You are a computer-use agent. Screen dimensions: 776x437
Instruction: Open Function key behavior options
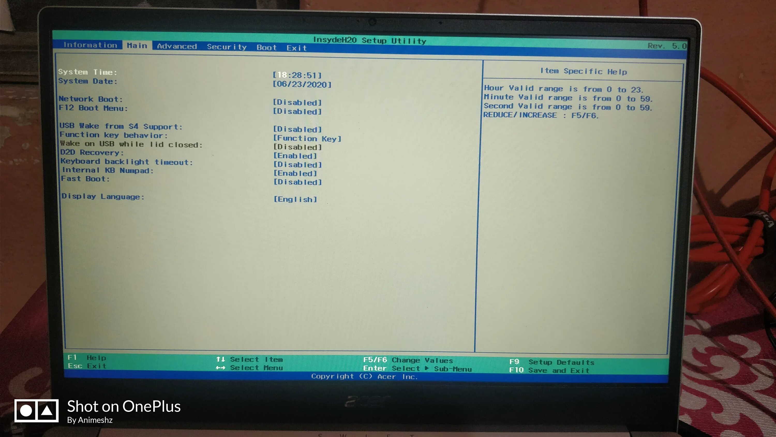(x=307, y=139)
